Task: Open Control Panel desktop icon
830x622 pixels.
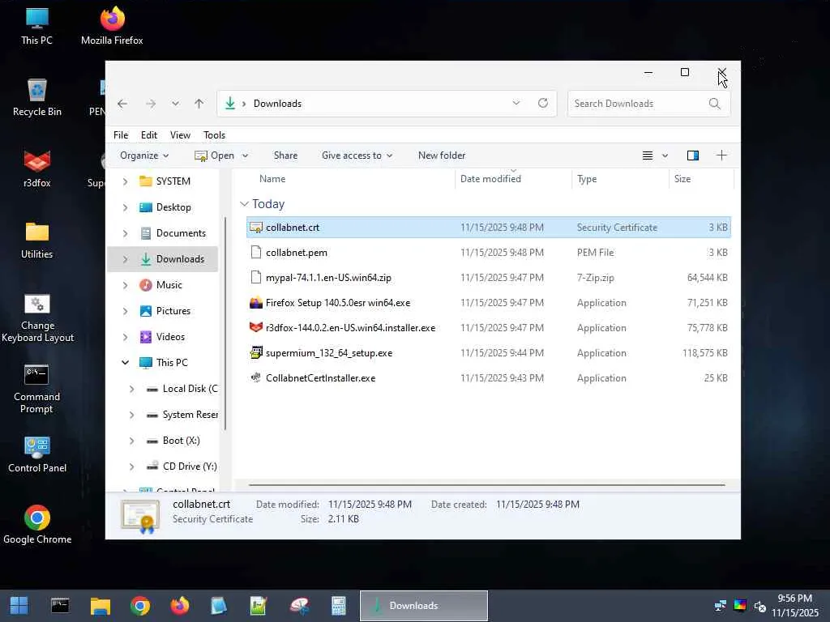Action: coord(37,454)
